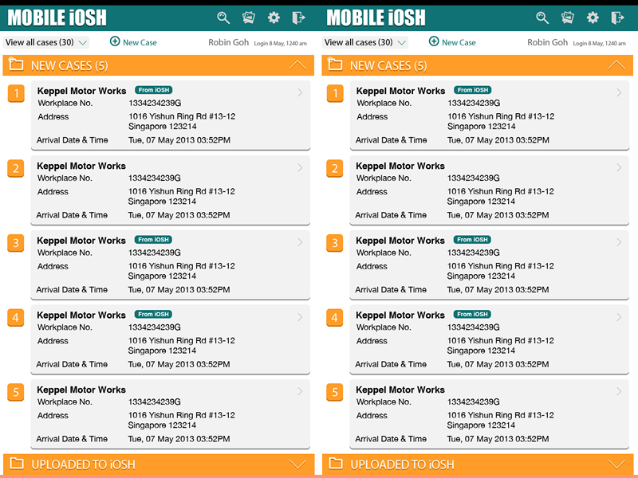Open the 'View all cases (30)' dropdown, left screen
This screenshot has height=478, width=638.
tap(46, 42)
